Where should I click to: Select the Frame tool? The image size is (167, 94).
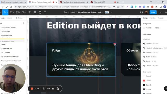coord(11,12)
